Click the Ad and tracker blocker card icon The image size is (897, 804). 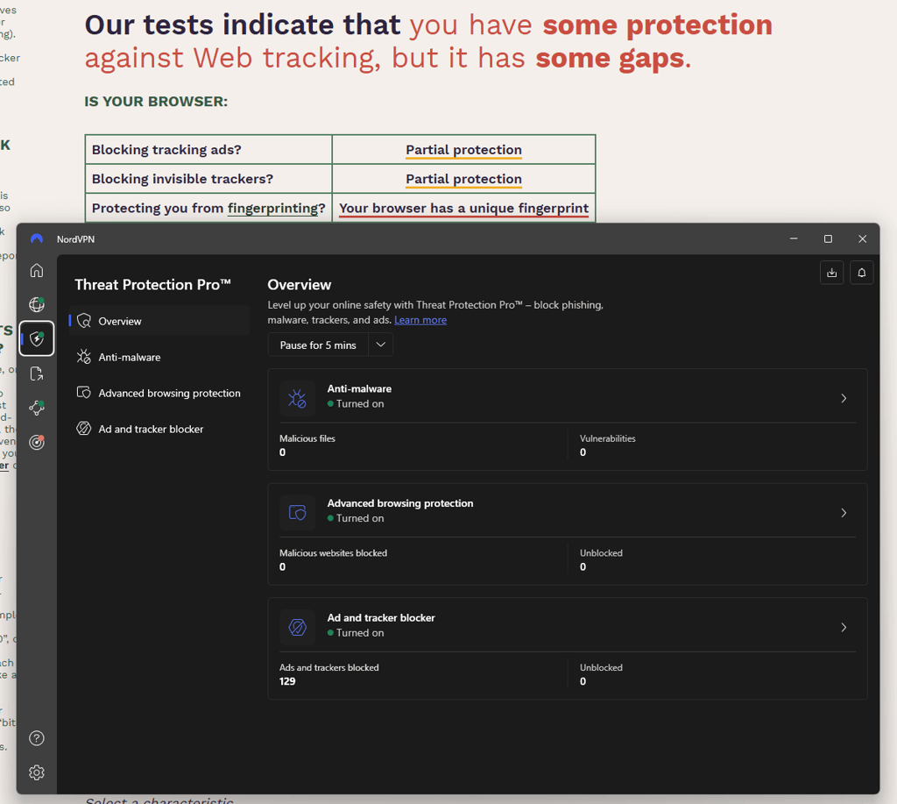pyautogui.click(x=298, y=627)
